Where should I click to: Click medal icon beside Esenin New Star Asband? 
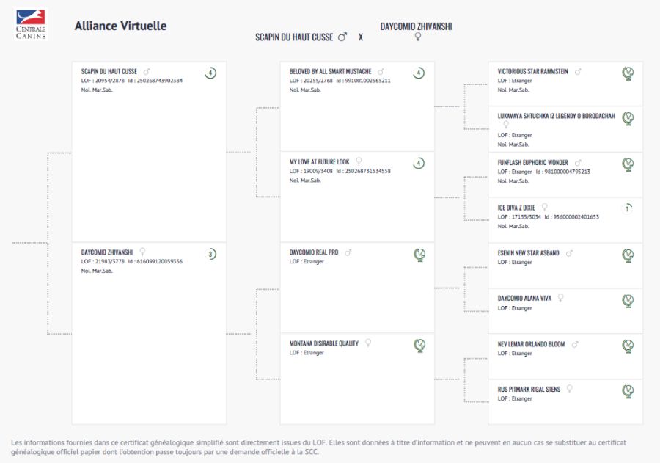[x=628, y=255]
